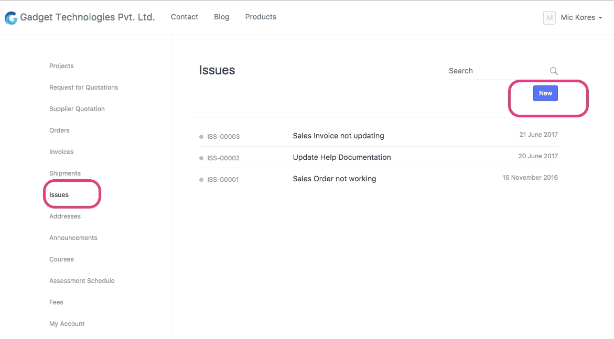Click status dot beside ISS-00003
The width and height of the screenshot is (614, 339).
point(201,137)
